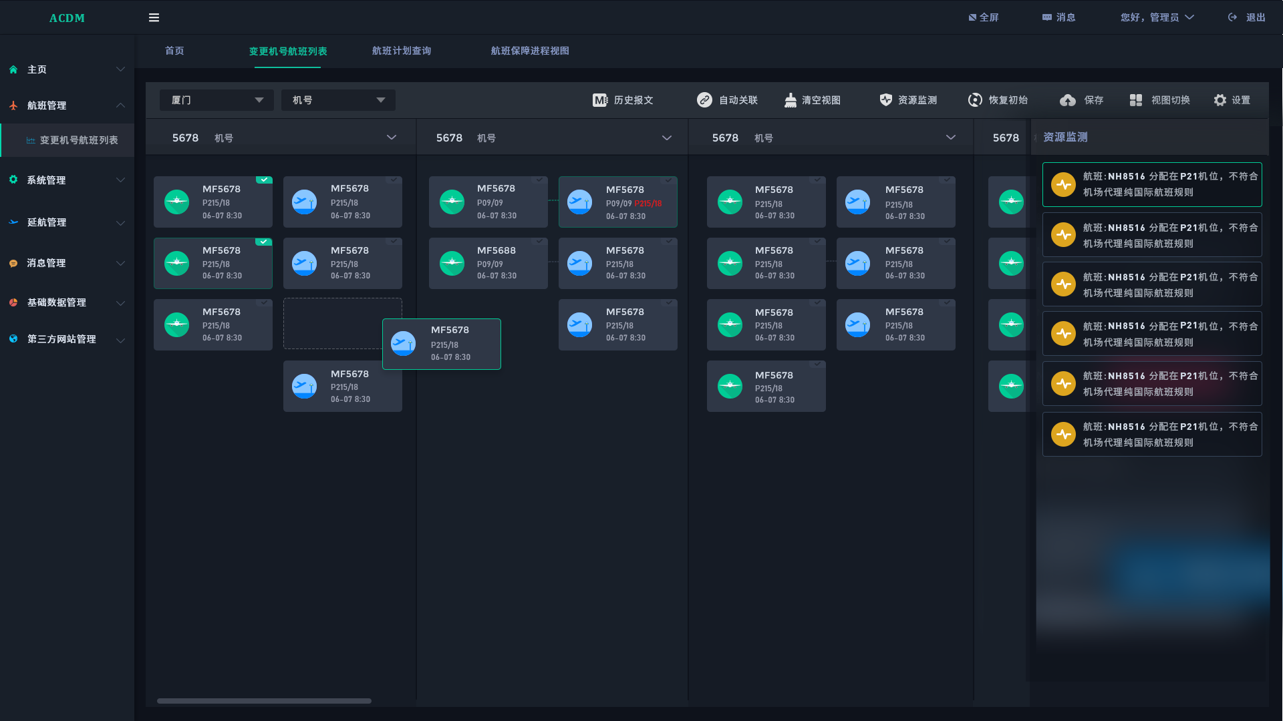Click the 自动关联 auto-link icon
This screenshot has width=1283, height=721.
(704, 100)
